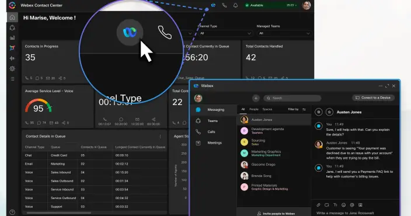
Task: Select the People tab in Webex list
Action: [254, 109]
